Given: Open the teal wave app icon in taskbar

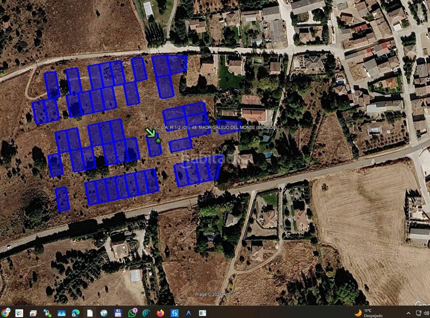Looking at the screenshot, I should (x=146, y=313).
